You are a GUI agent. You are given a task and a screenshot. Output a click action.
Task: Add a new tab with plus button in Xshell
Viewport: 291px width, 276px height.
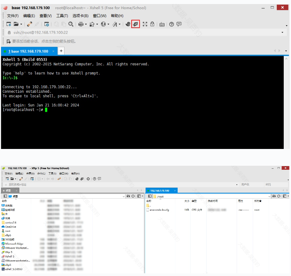(x=61, y=51)
